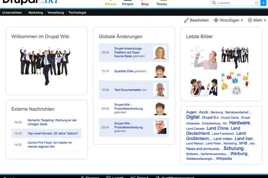
Task: Click the Bearbeiten button label
Action: 199,20
